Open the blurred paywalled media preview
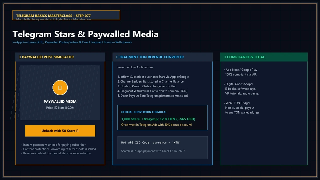The height and width of the screenshot is (180, 320). pos(60,92)
